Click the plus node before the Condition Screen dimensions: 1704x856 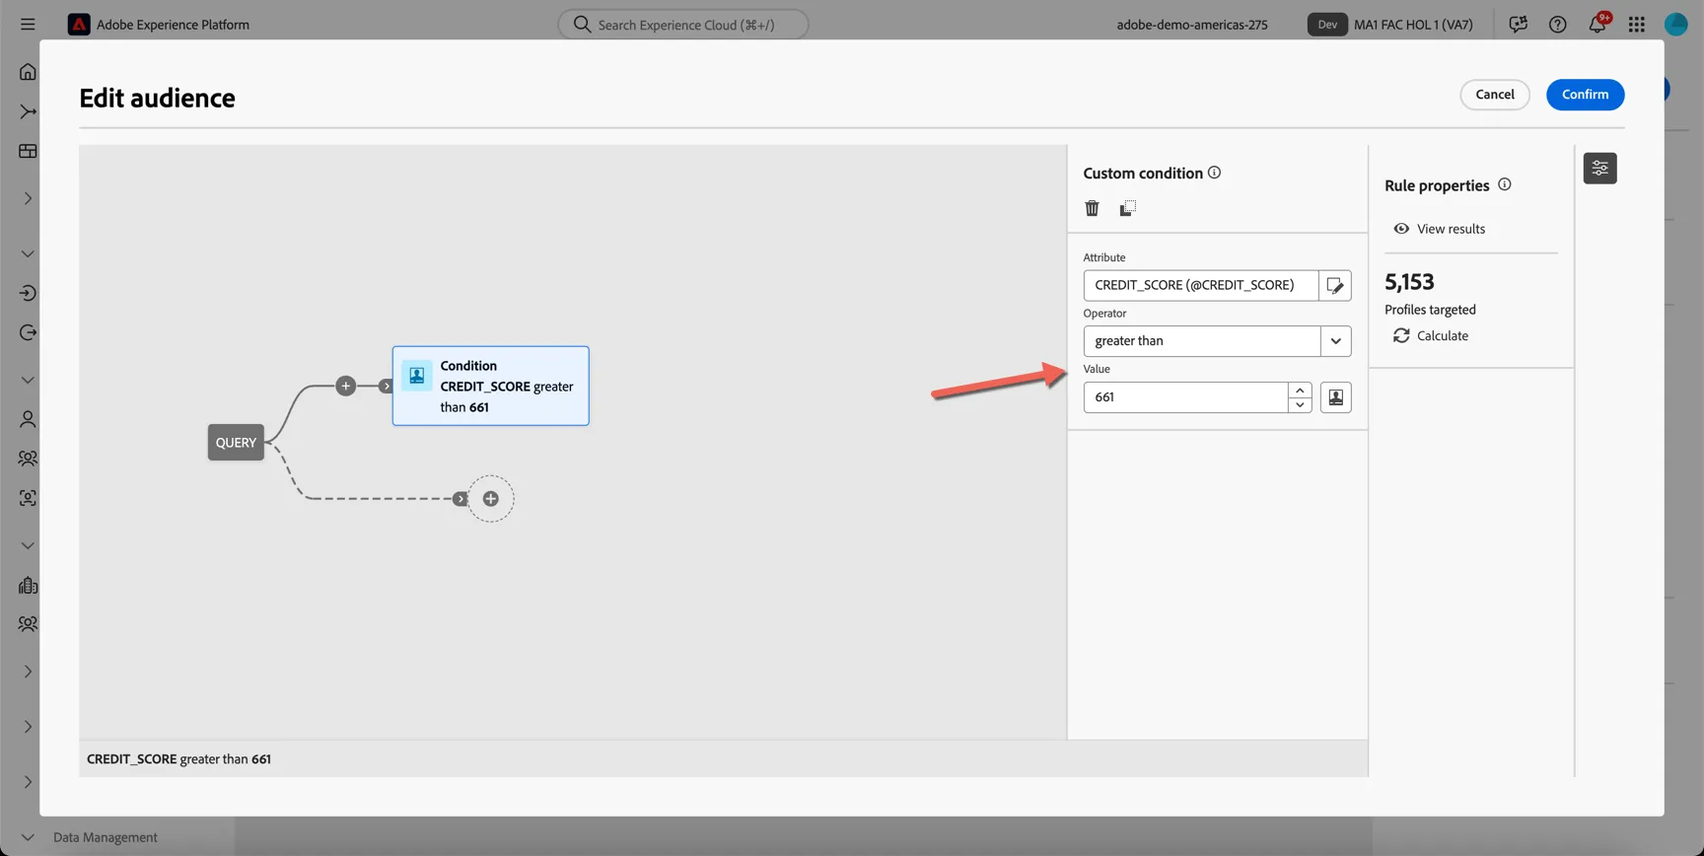point(345,386)
